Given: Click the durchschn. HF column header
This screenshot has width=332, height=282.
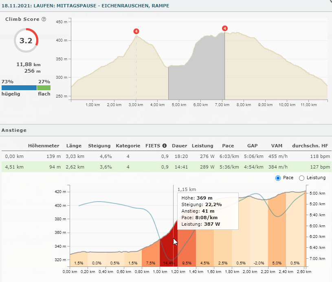Looking at the screenshot, I should 311,146.
